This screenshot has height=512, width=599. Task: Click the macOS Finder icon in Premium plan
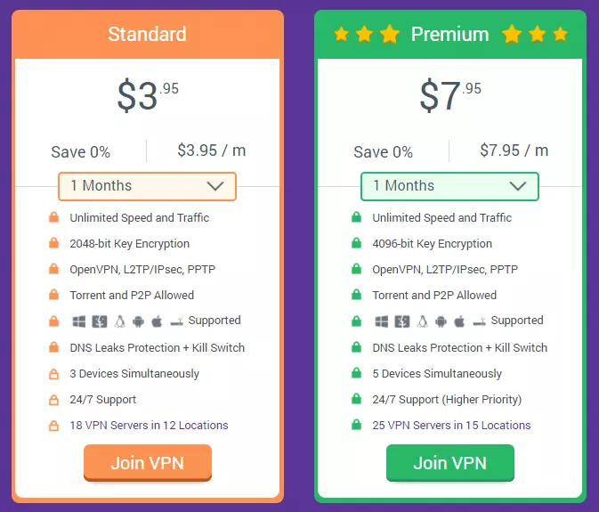coord(401,321)
